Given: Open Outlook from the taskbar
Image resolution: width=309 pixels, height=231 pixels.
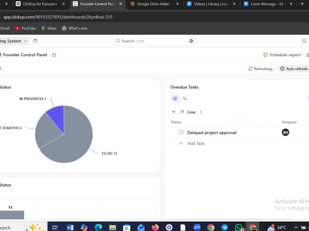Looking at the screenshot, I should tap(141, 228).
